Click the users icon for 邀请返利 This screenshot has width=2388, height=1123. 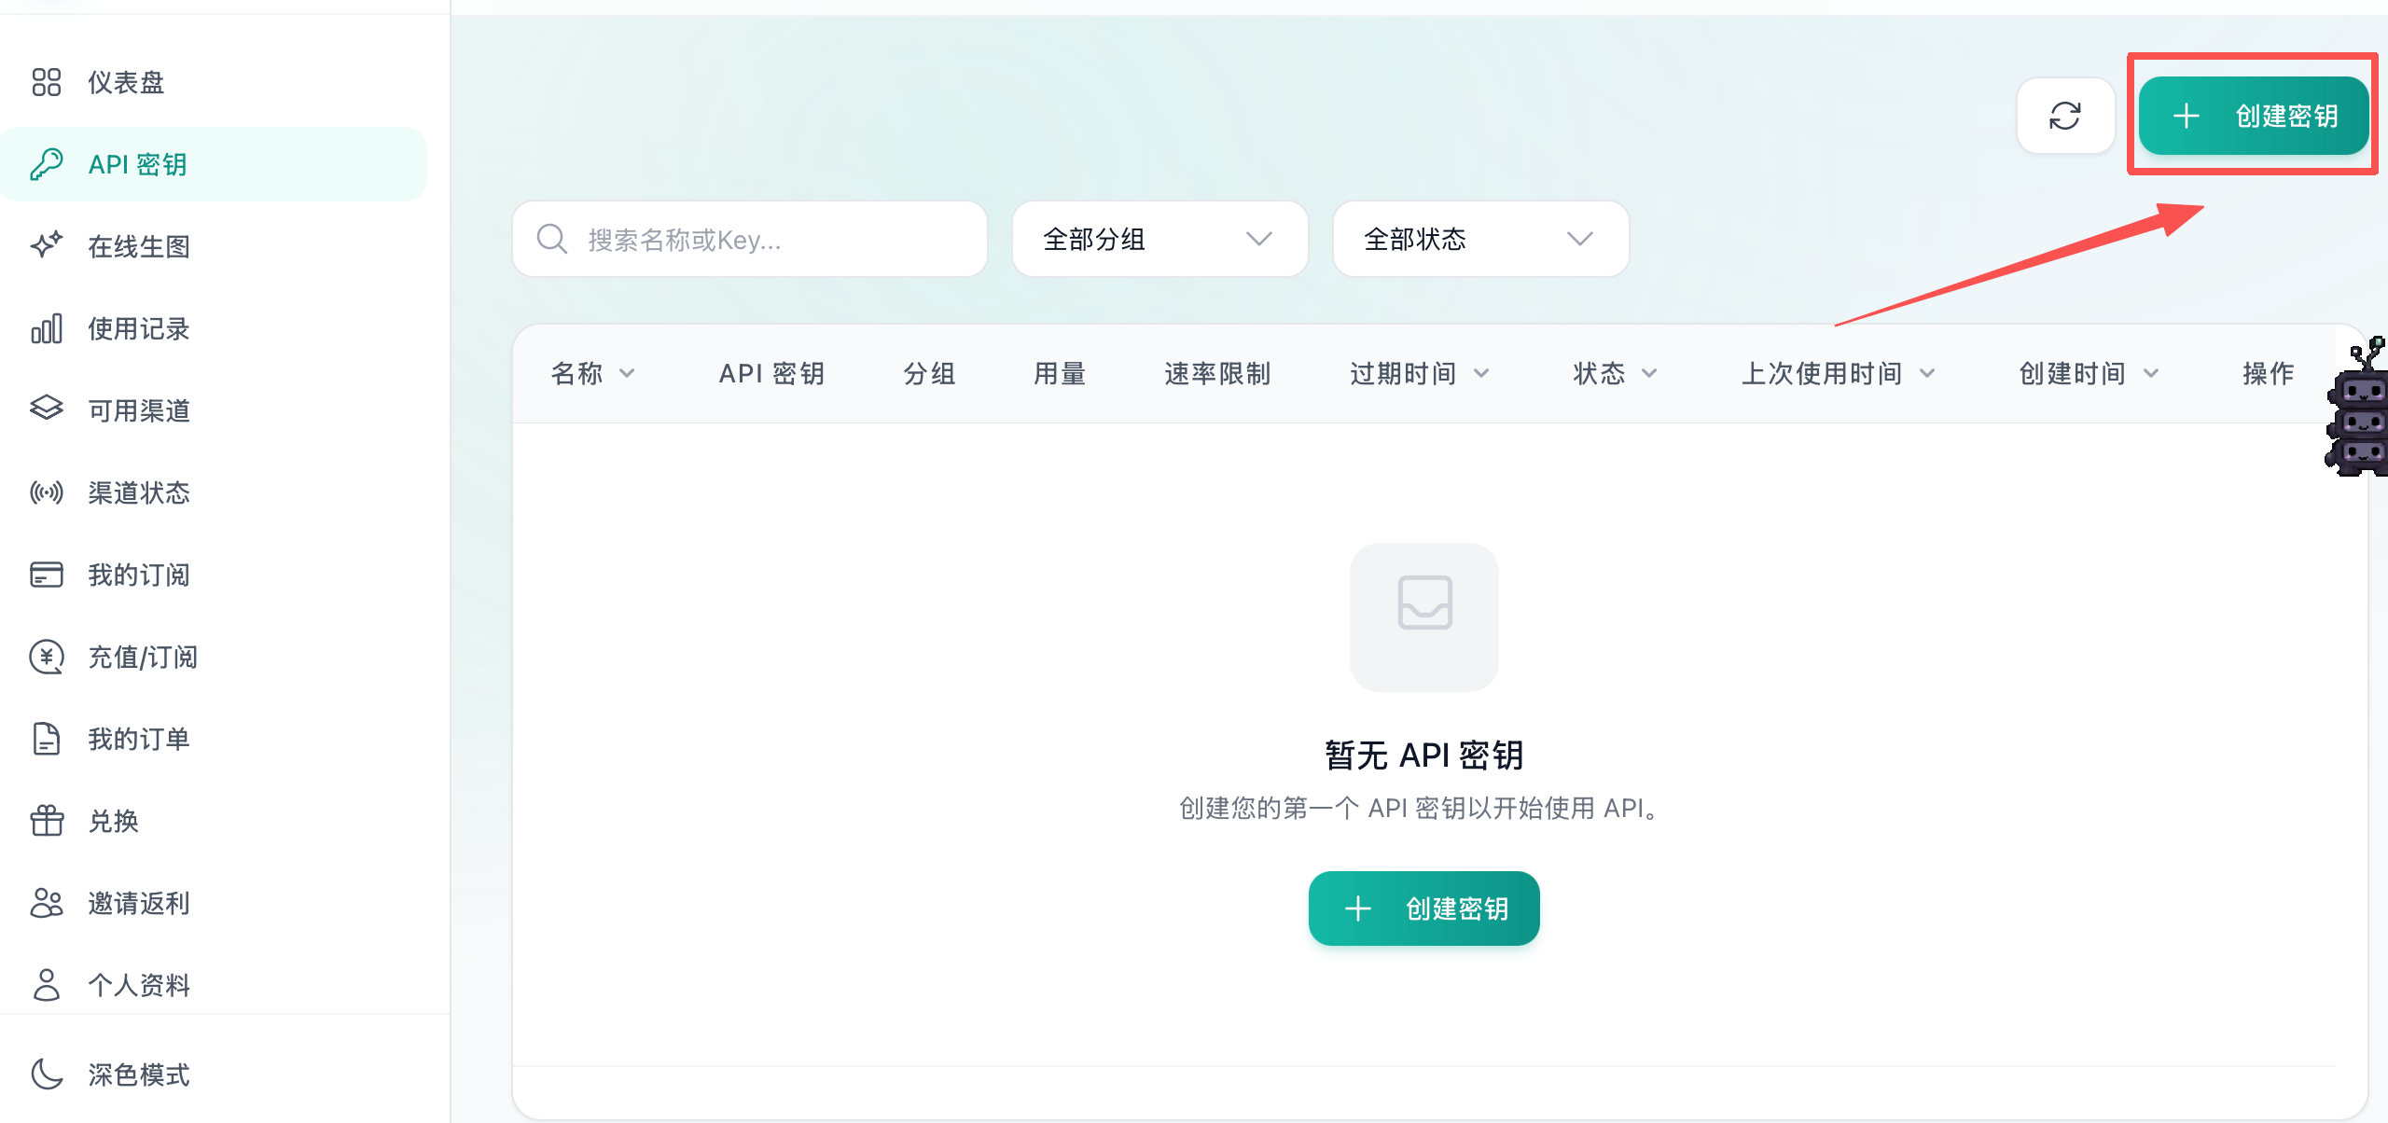(x=46, y=903)
